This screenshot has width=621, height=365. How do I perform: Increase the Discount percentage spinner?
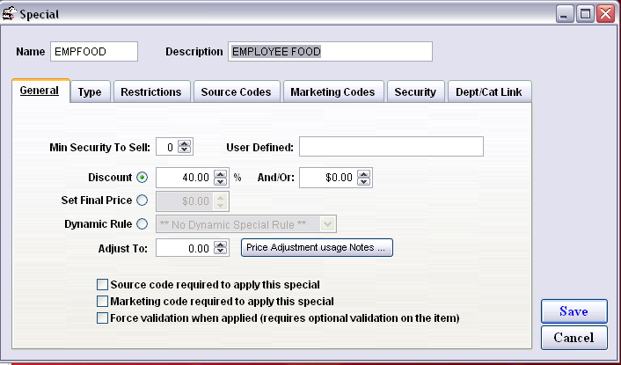221,173
